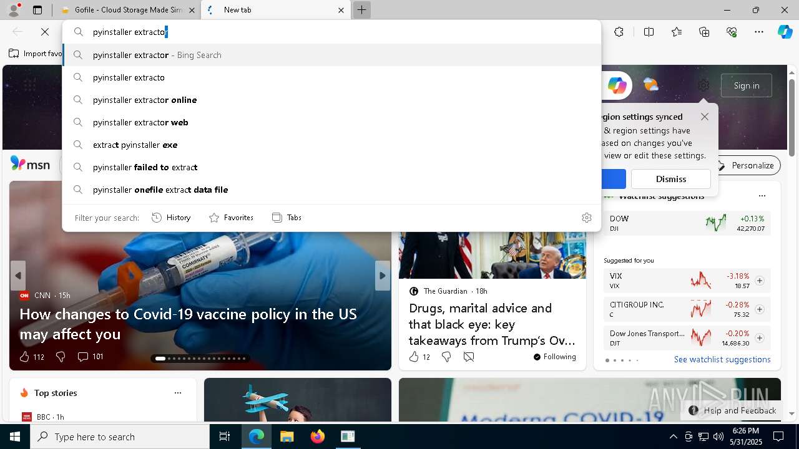Go to next news carousel slide
Image resolution: width=799 pixels, height=449 pixels.
tap(383, 276)
